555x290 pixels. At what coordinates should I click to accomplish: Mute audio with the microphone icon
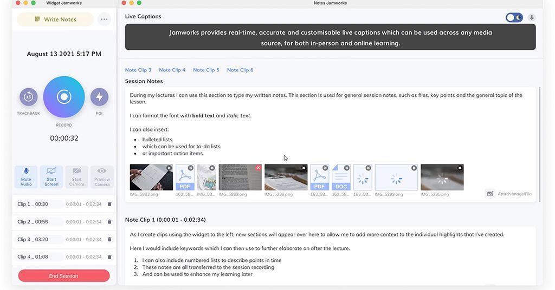point(26,176)
